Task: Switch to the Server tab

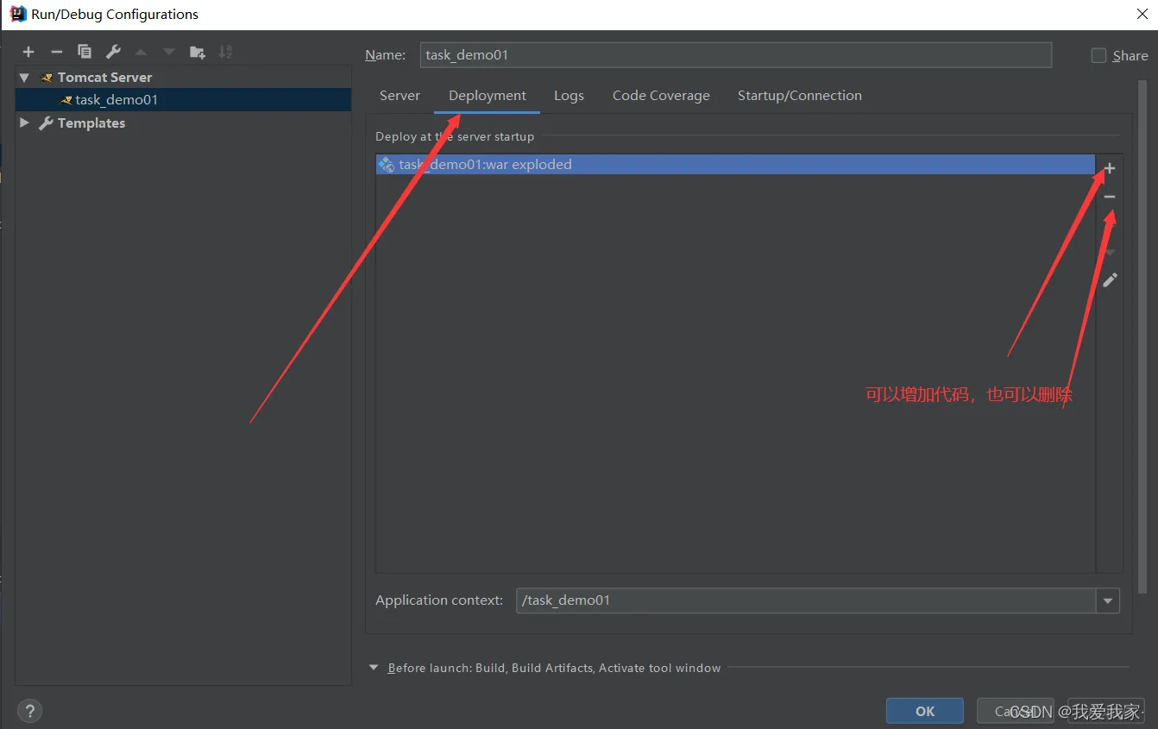Action: (x=400, y=96)
